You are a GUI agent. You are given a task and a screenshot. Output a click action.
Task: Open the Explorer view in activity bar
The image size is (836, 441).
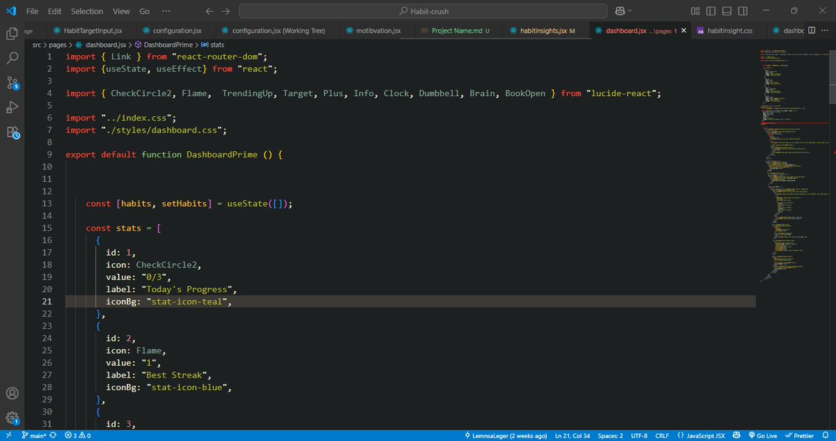(x=12, y=33)
